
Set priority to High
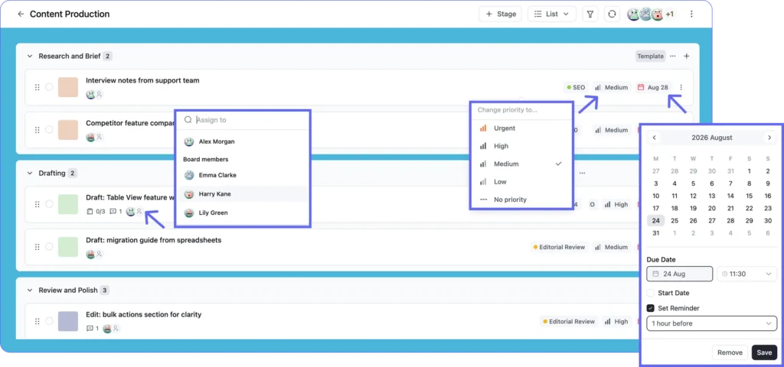[x=521, y=146]
